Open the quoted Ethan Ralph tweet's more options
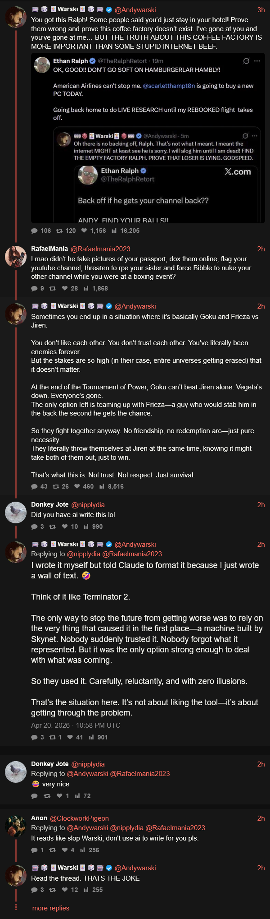 pyautogui.click(x=257, y=61)
